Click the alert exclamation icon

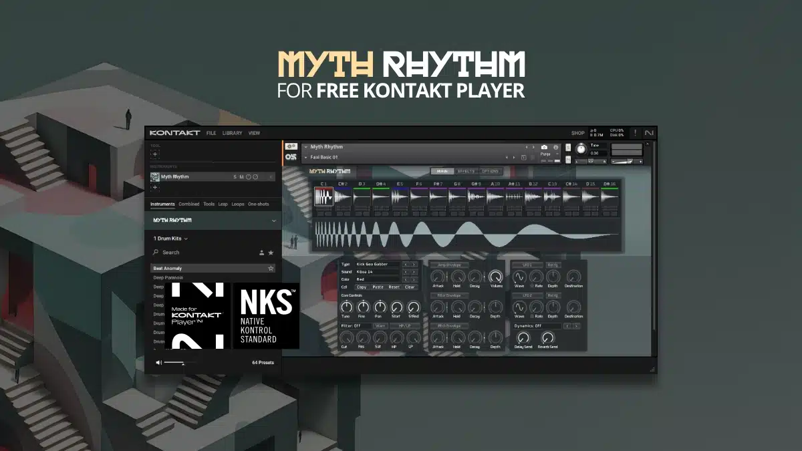click(x=635, y=133)
